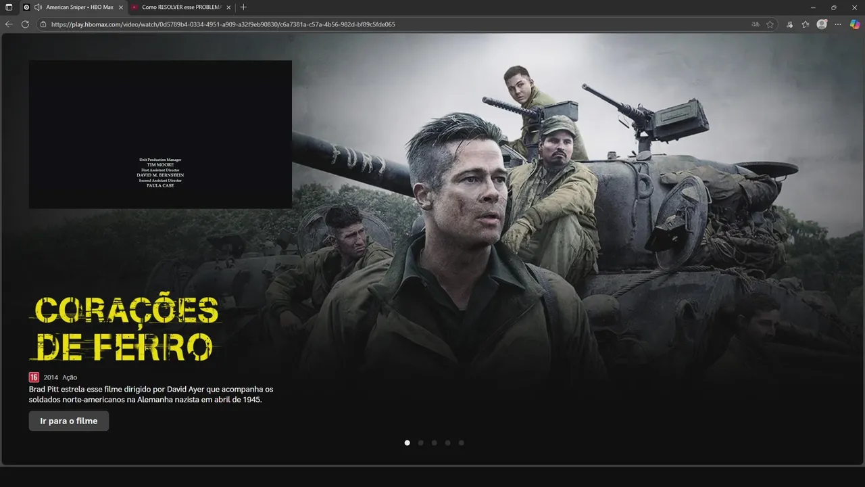This screenshot has height=487, width=865.
Task: Select the American Sniper HBO Max tab
Action: (74, 7)
